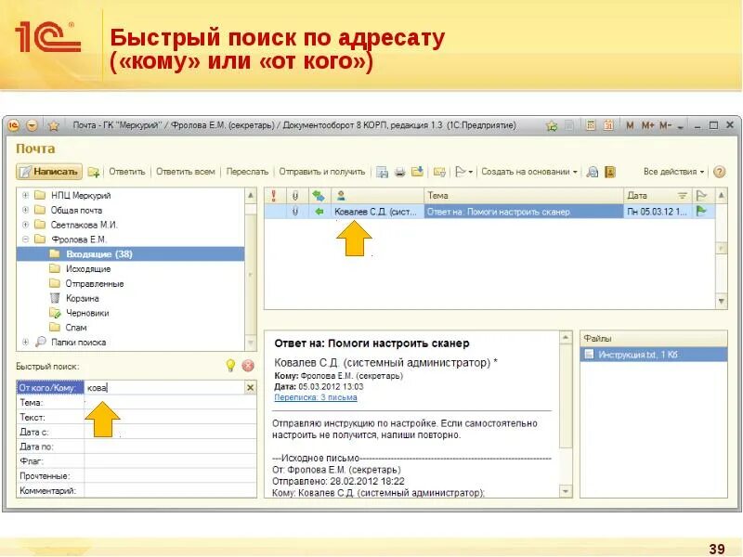Open the flag dropdown in the toolbar

click(463, 172)
